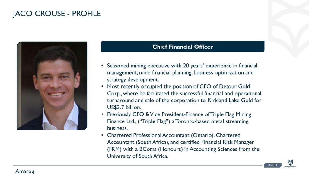This screenshot has height=174, width=309.
Task: Click the bullet before "Seasoned mining executive"
Action: coord(103,66)
